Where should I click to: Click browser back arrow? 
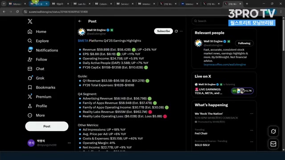click(4, 12)
